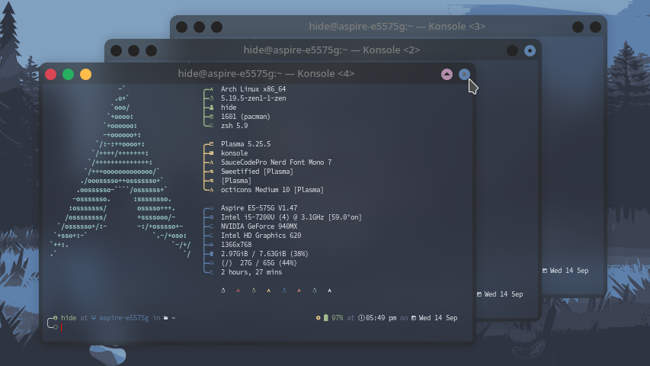Click the yellow Arch logo in color row
This screenshot has width=650, height=366.
click(269, 291)
